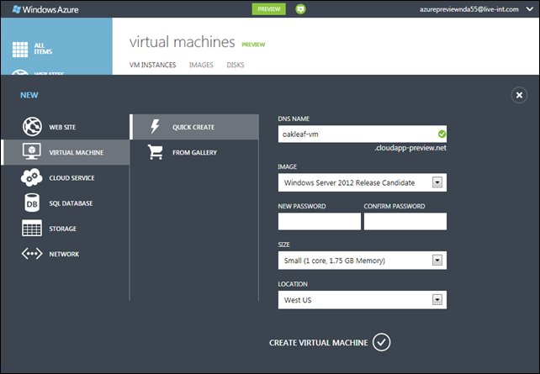Switch to the VM Instances tab

[152, 65]
